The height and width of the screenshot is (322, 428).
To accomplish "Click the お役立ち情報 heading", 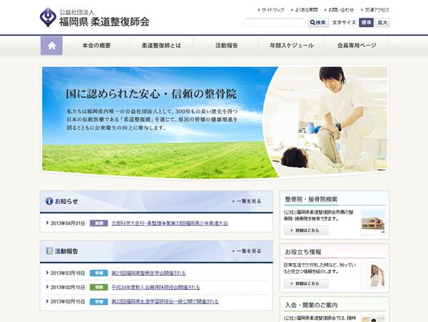I will coord(303,252).
